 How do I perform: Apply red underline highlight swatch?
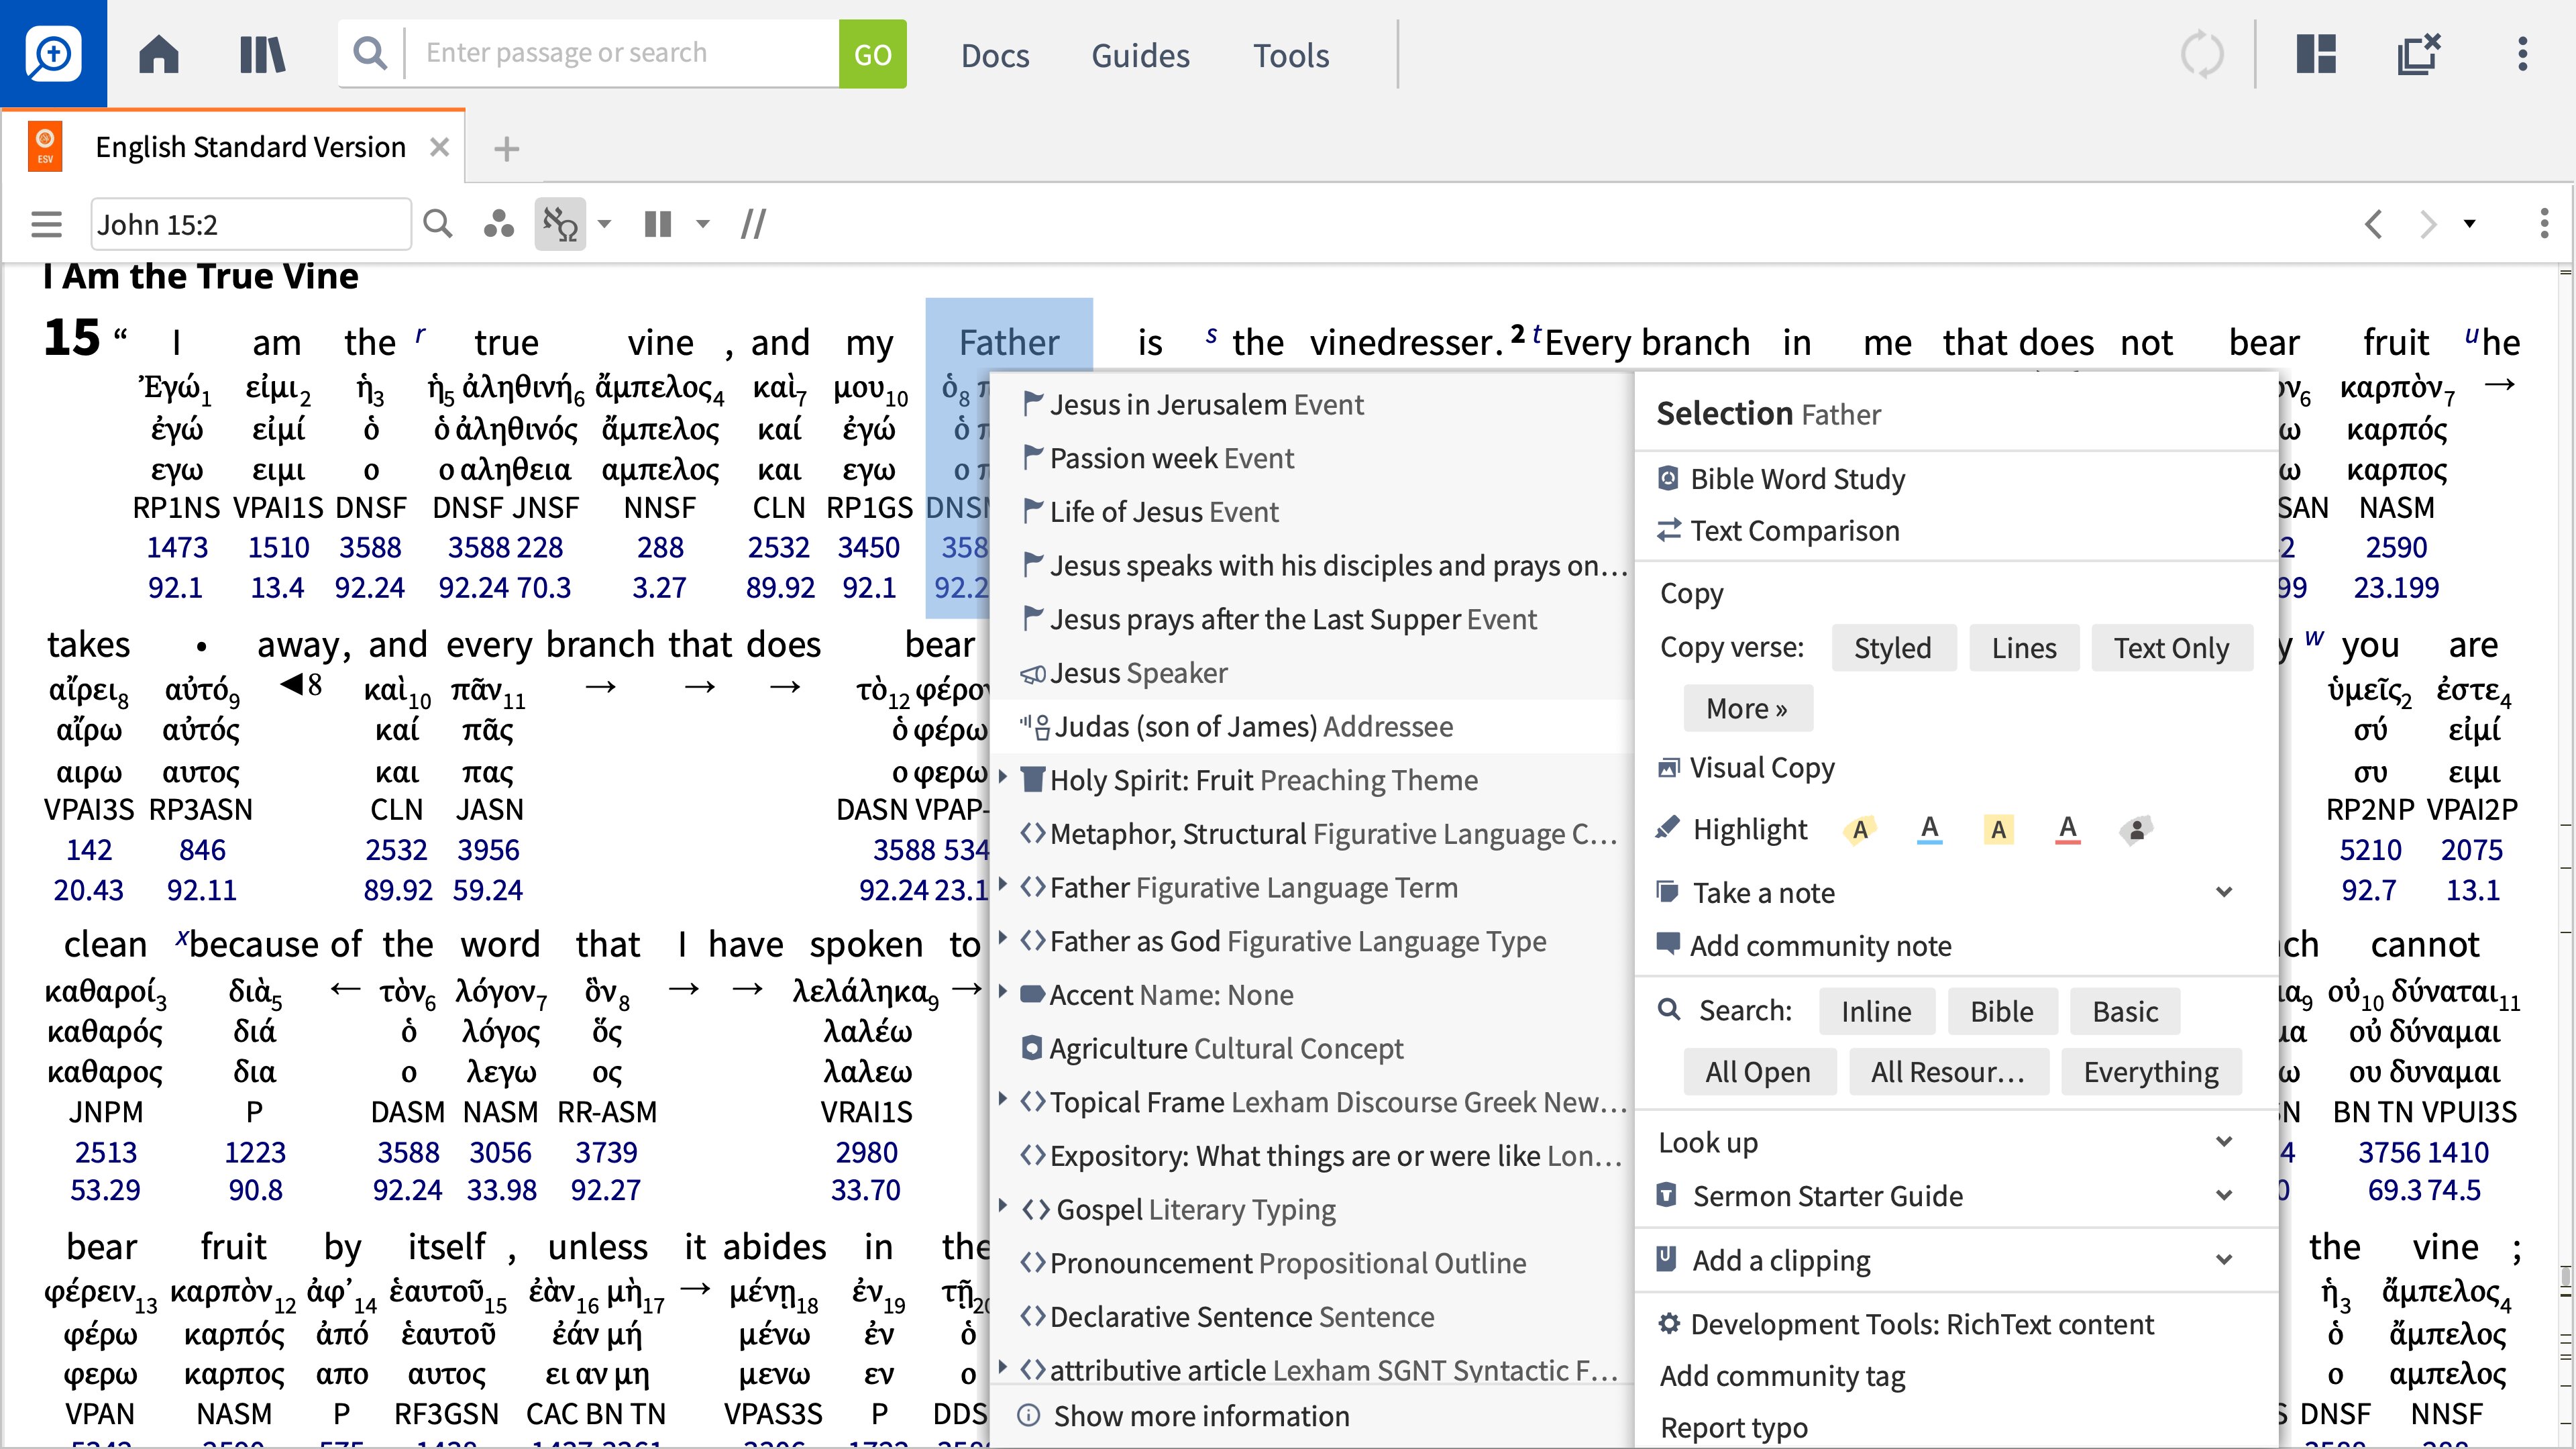[x=2067, y=829]
